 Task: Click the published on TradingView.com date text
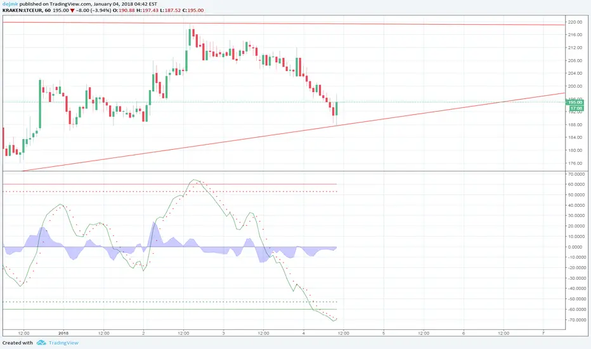88,4
